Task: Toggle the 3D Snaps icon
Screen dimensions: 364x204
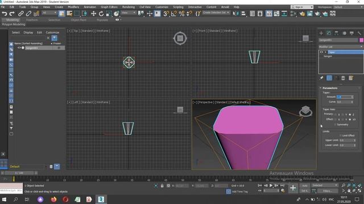Action: (166, 14)
